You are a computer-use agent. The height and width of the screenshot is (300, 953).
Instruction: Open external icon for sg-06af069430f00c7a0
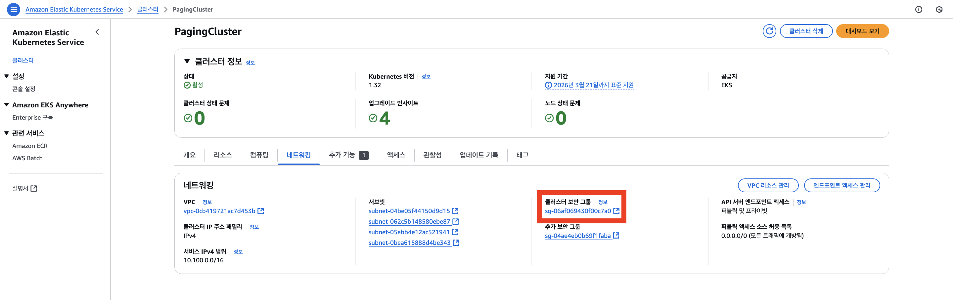[x=616, y=211]
